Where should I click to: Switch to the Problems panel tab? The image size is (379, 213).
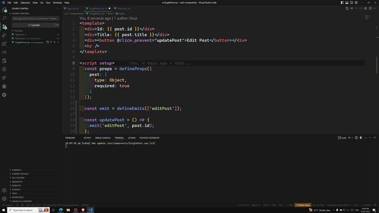pyautogui.click(x=70, y=138)
